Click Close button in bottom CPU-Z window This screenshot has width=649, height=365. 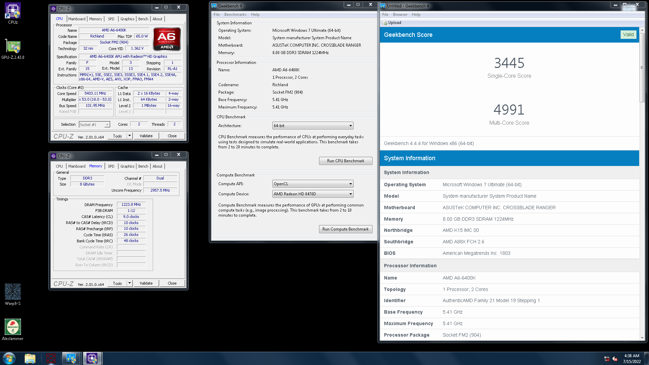click(x=172, y=283)
